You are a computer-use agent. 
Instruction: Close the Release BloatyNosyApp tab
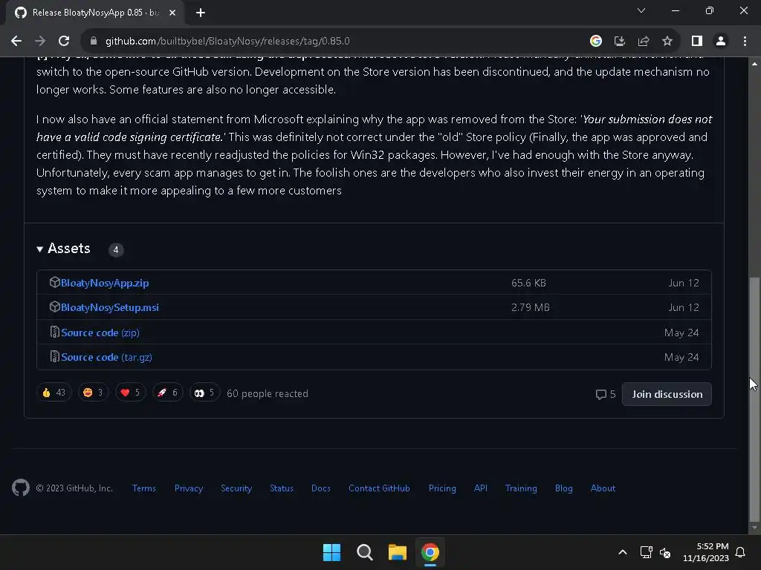[172, 13]
